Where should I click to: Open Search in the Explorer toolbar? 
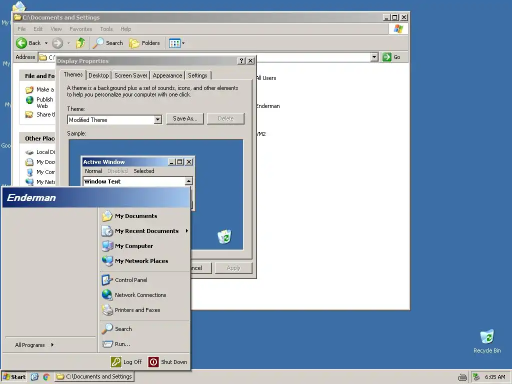pyautogui.click(x=108, y=43)
